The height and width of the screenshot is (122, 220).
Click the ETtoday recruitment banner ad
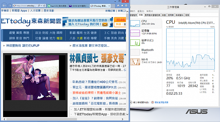pyautogui.click(x=88, y=22)
